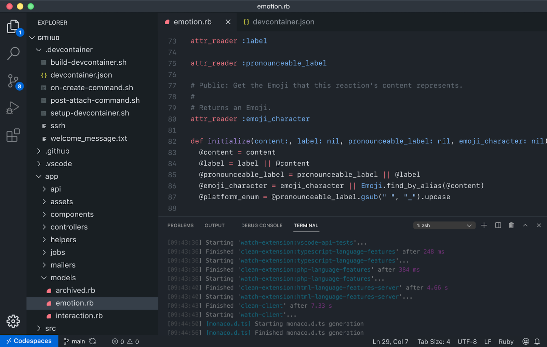Change language mode 'Ruby'
This screenshot has height=347, width=547.
click(506, 342)
